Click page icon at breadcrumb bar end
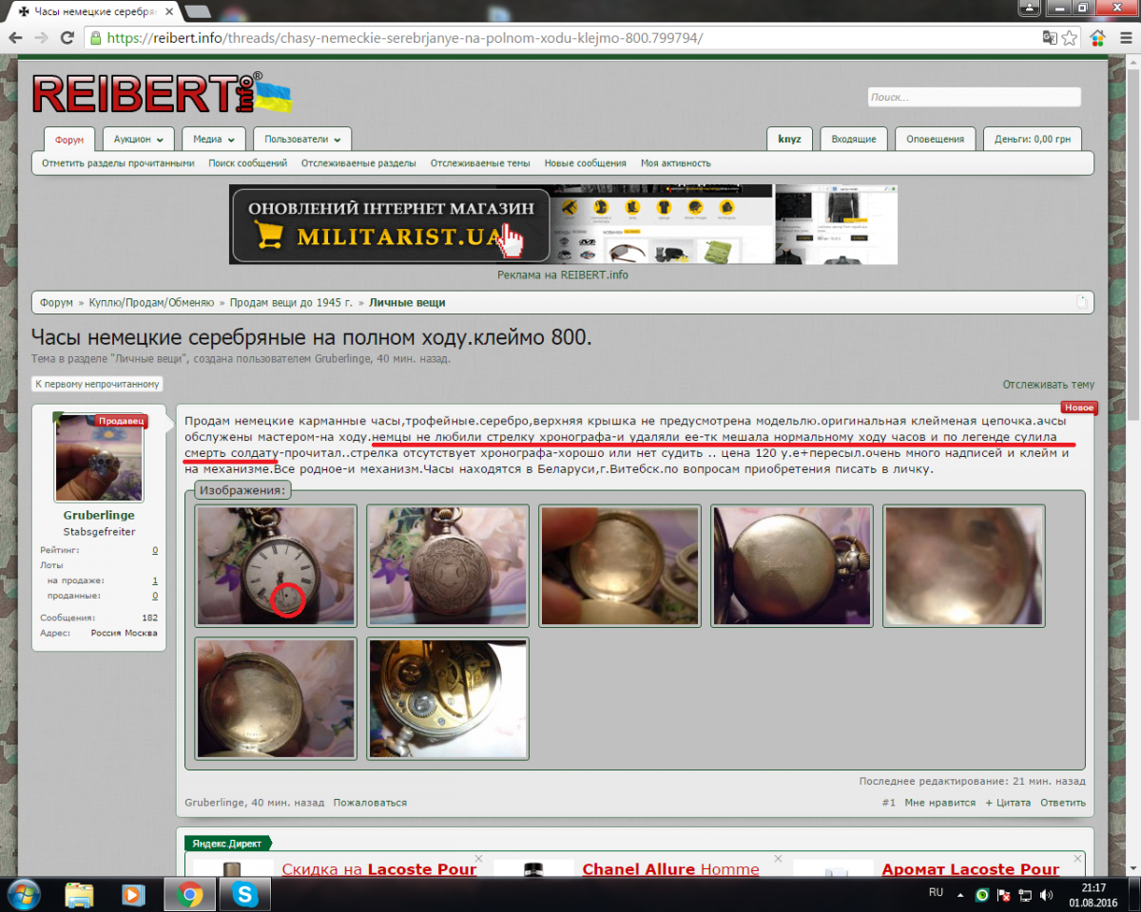This screenshot has width=1141, height=912. tap(1081, 302)
